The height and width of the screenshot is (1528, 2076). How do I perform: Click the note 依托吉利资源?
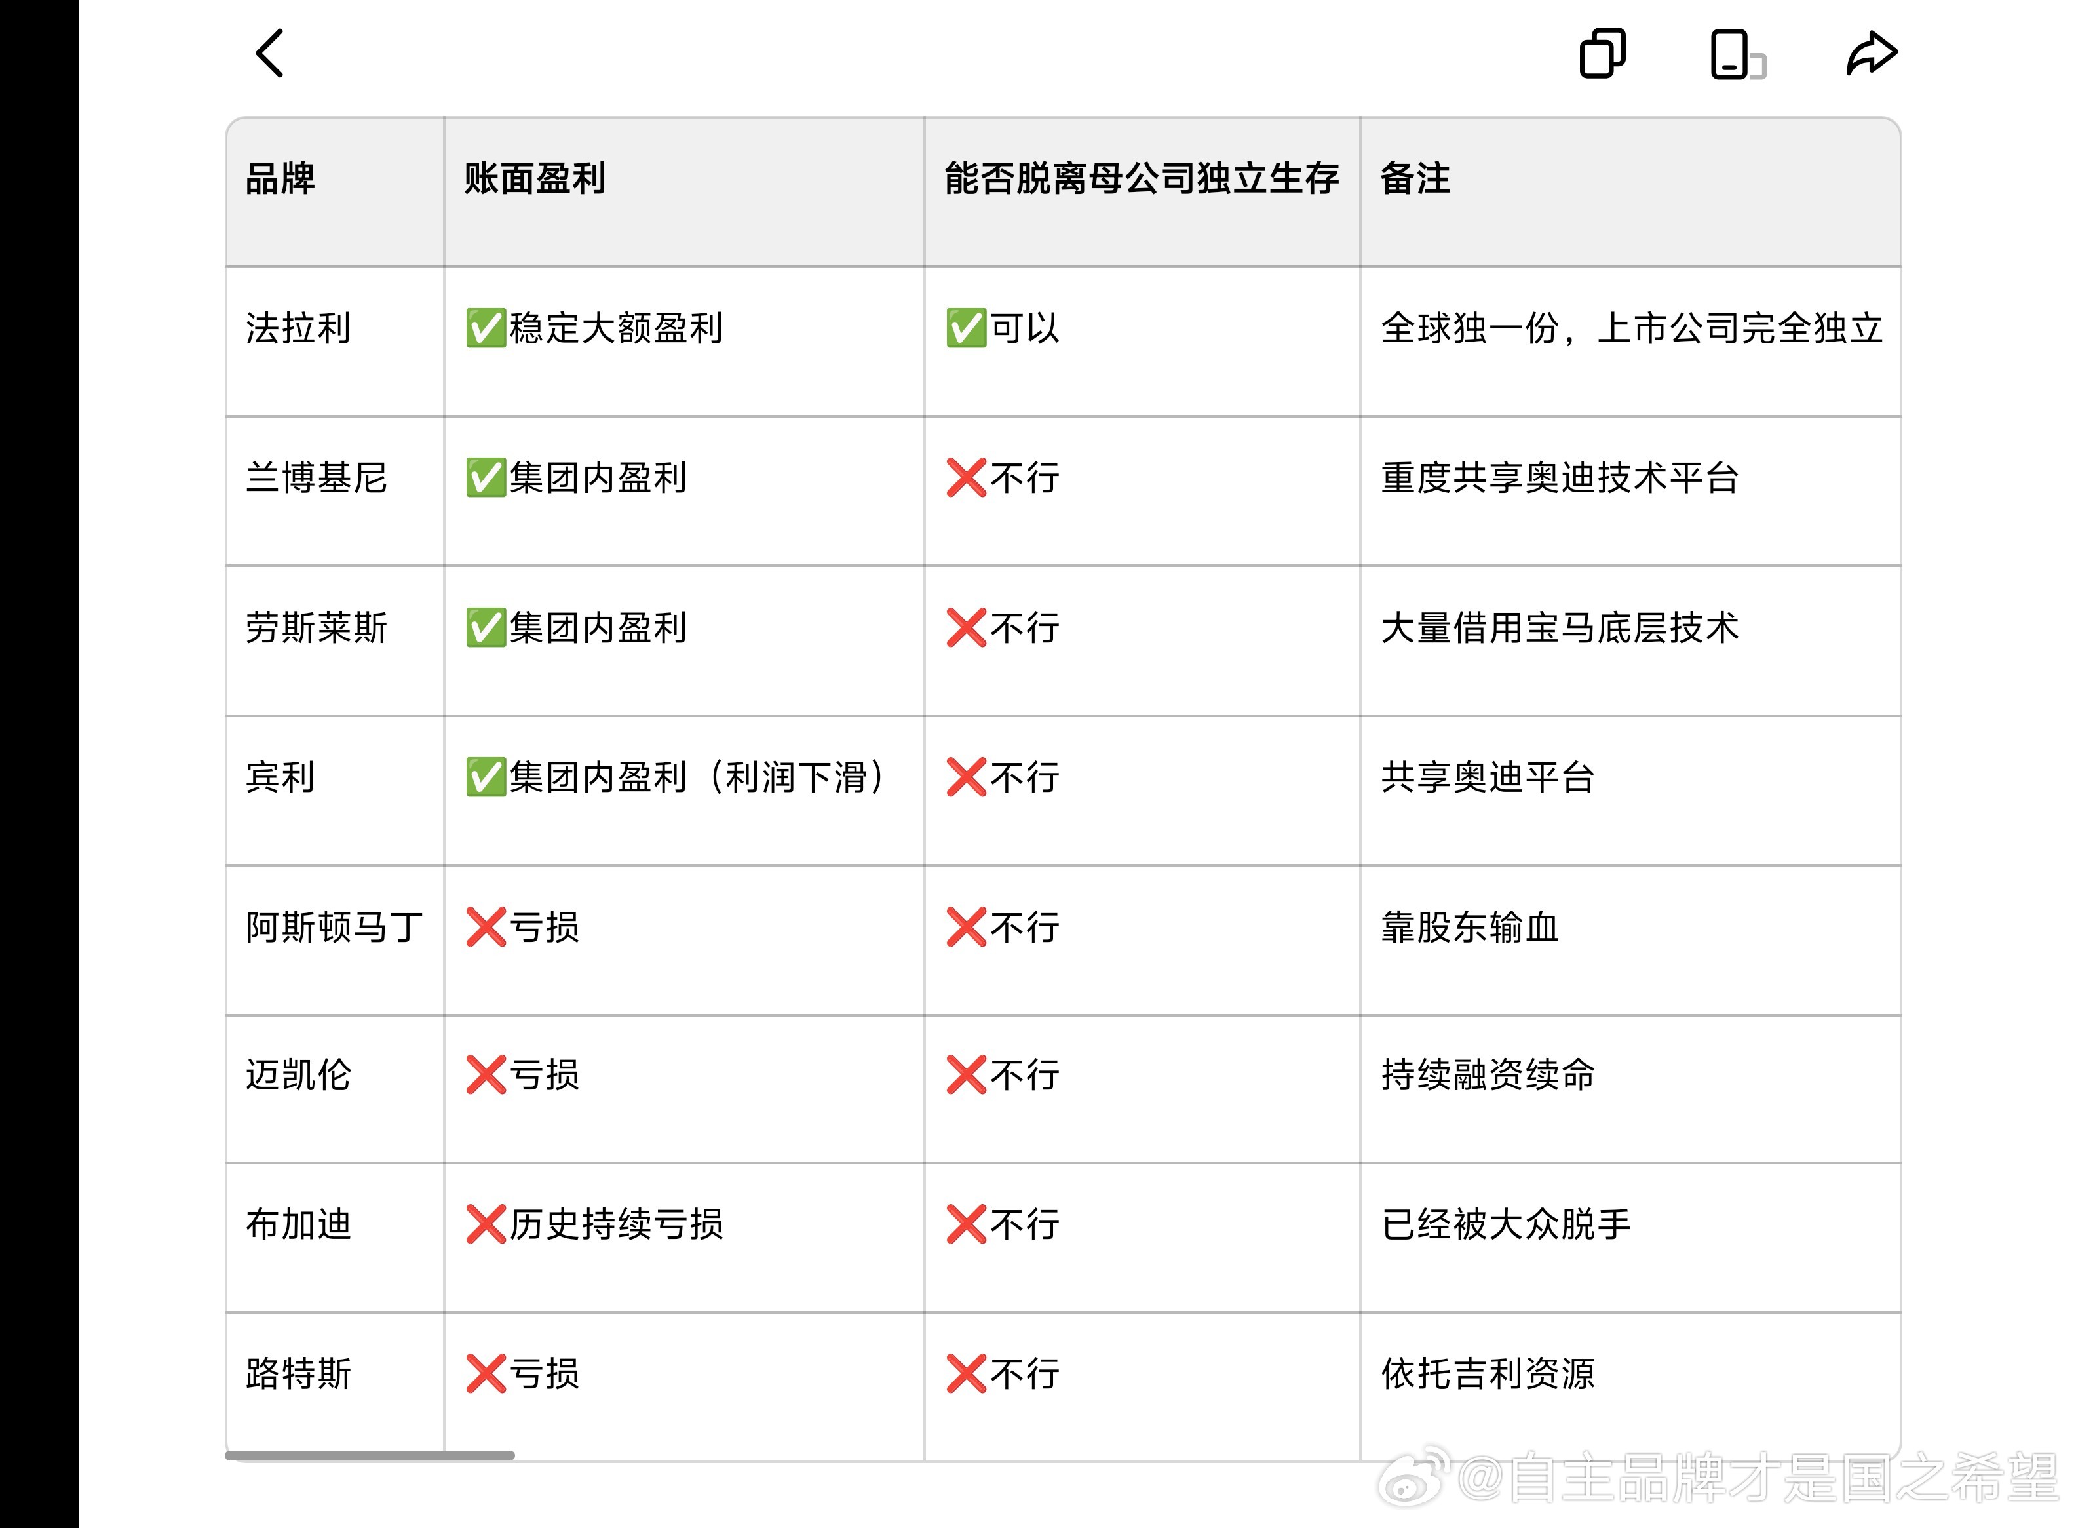pos(1487,1373)
